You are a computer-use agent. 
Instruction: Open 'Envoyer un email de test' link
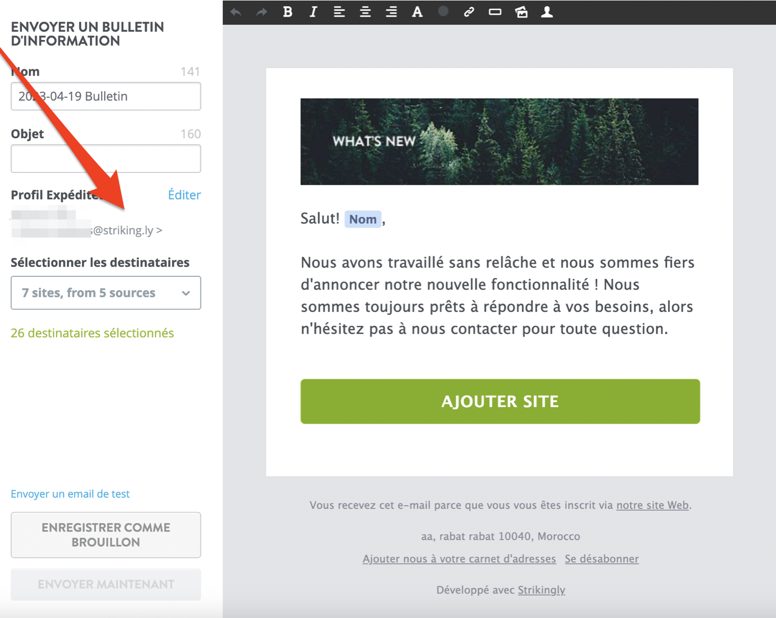click(x=70, y=494)
